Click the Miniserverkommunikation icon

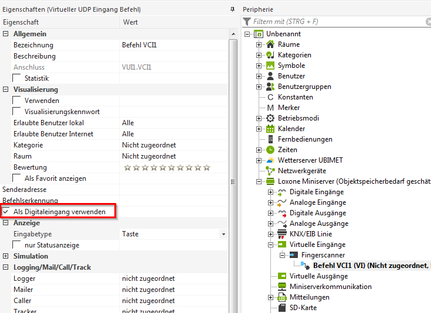point(282,287)
